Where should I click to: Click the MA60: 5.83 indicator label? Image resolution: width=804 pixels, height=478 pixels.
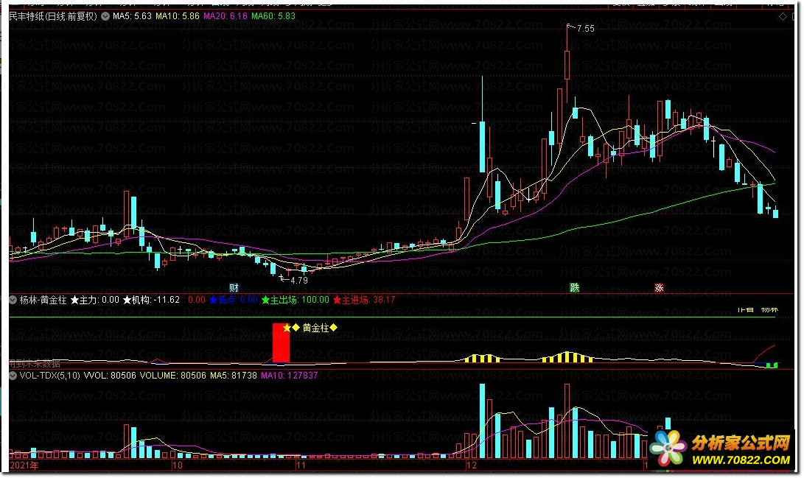point(273,16)
